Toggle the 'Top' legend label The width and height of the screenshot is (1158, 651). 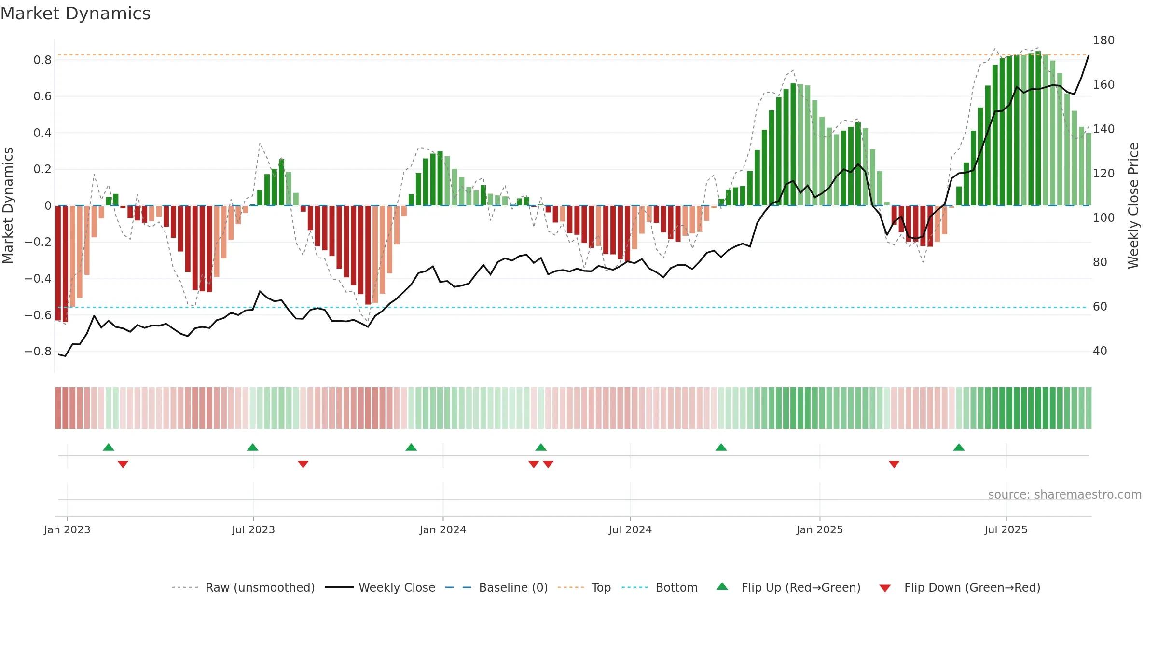click(x=601, y=587)
